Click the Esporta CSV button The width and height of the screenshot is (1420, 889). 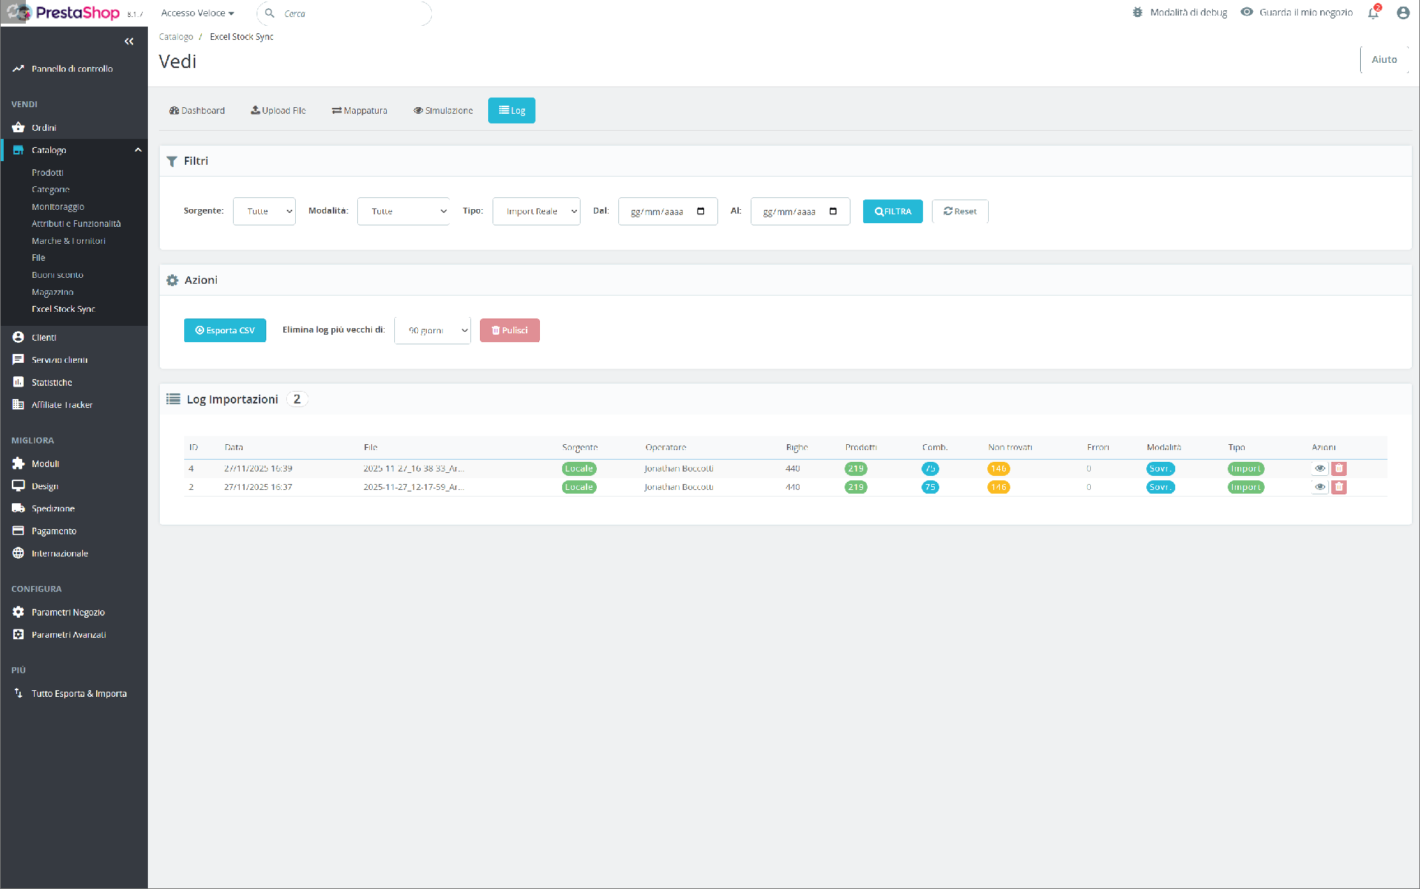tap(225, 330)
